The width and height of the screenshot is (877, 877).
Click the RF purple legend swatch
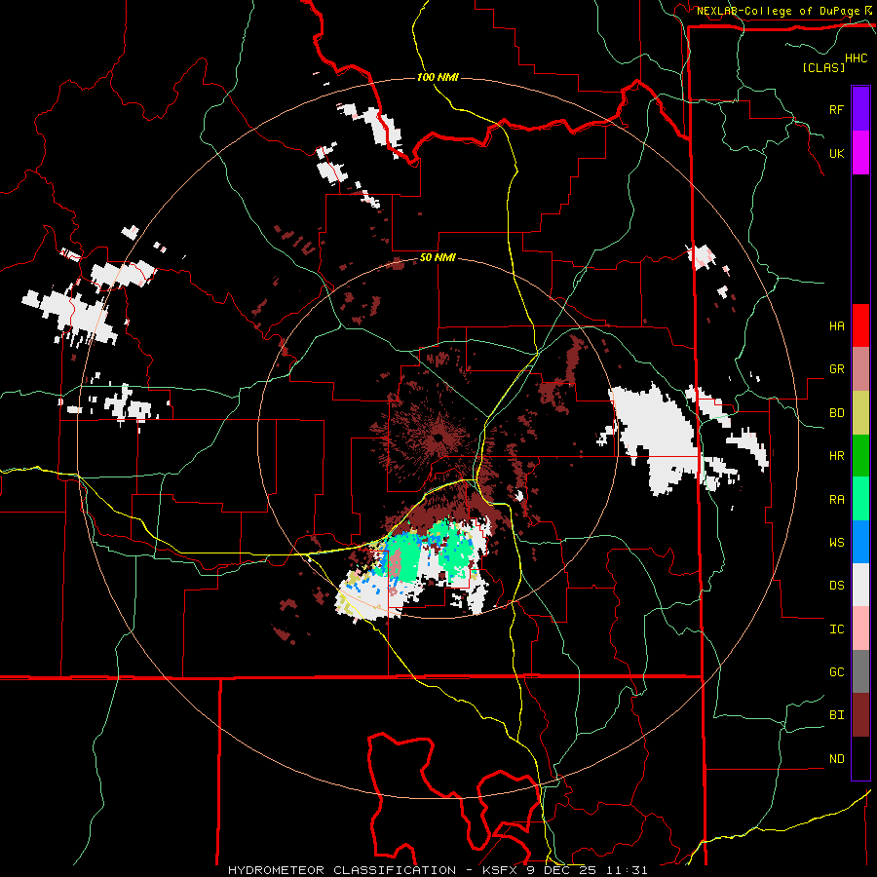[x=860, y=109]
